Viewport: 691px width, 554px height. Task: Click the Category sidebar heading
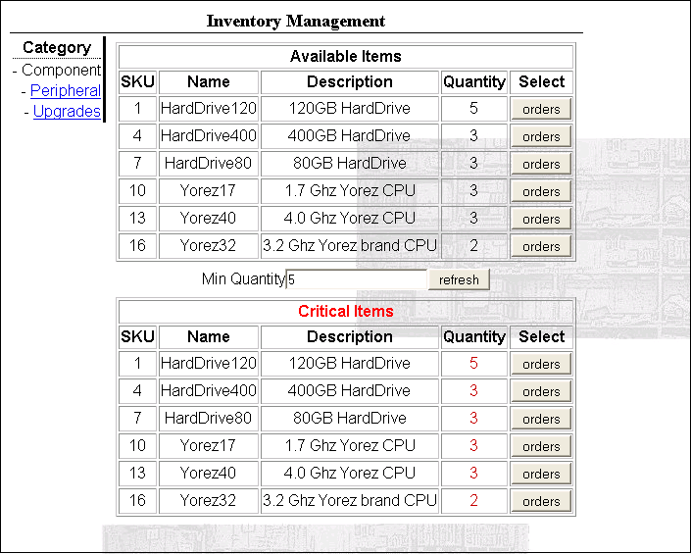[x=57, y=48]
